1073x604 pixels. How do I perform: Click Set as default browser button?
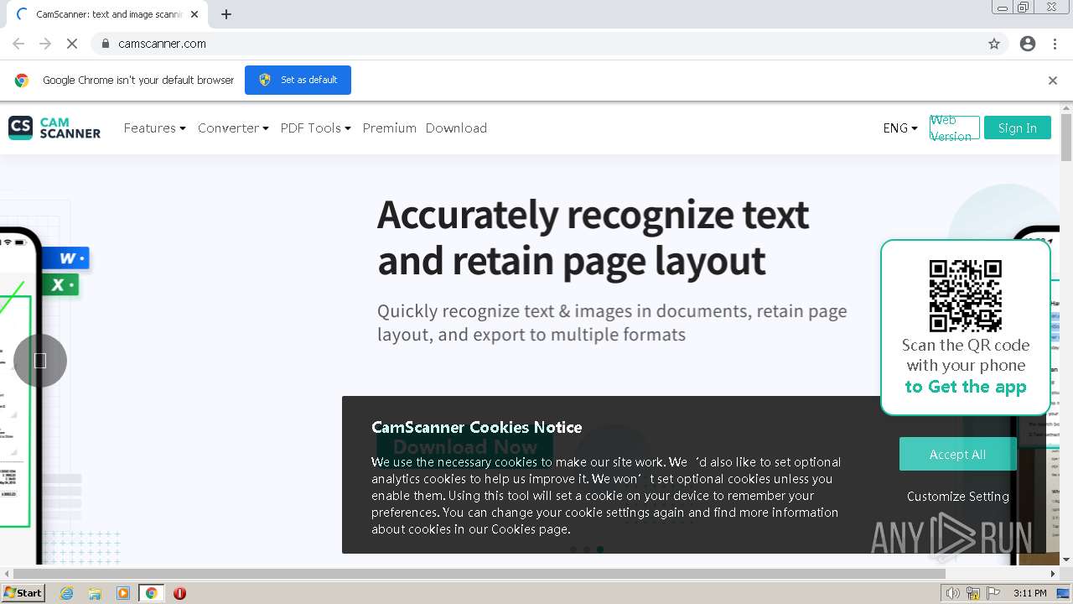(x=298, y=80)
